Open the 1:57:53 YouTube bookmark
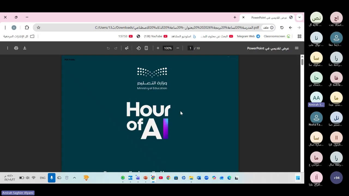This screenshot has height=196, width=349. click(125, 36)
